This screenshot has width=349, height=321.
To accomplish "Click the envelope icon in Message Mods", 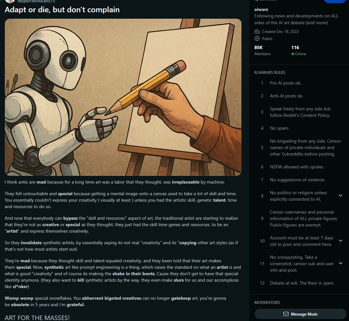I will pos(286,314).
